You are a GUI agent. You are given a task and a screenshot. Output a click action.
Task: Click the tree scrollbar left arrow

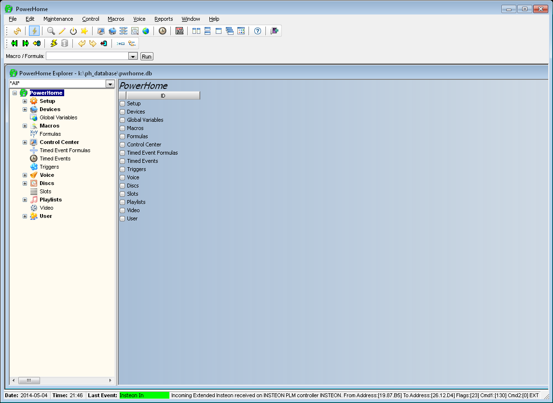coord(14,380)
